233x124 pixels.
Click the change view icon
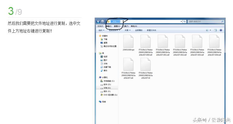pyautogui.click(x=207, y=30)
